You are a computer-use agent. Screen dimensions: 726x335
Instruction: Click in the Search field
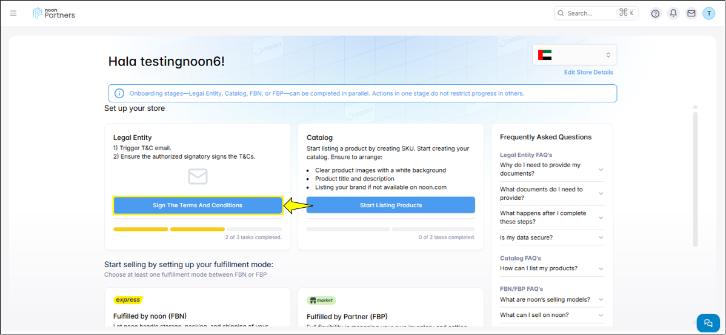pyautogui.click(x=588, y=13)
